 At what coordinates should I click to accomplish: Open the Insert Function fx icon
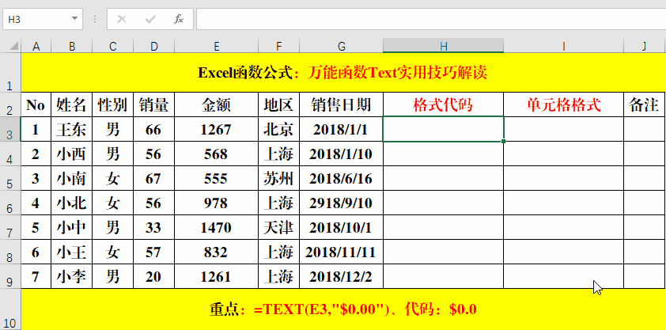179,19
